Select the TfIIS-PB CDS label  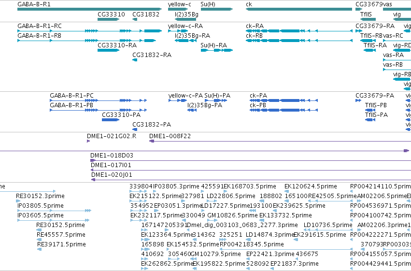376,105
